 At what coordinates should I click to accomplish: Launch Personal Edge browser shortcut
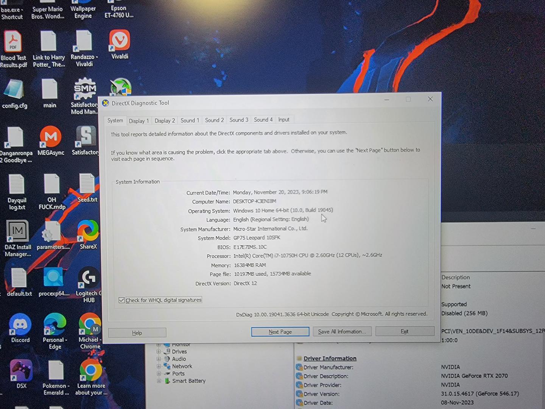click(x=55, y=325)
